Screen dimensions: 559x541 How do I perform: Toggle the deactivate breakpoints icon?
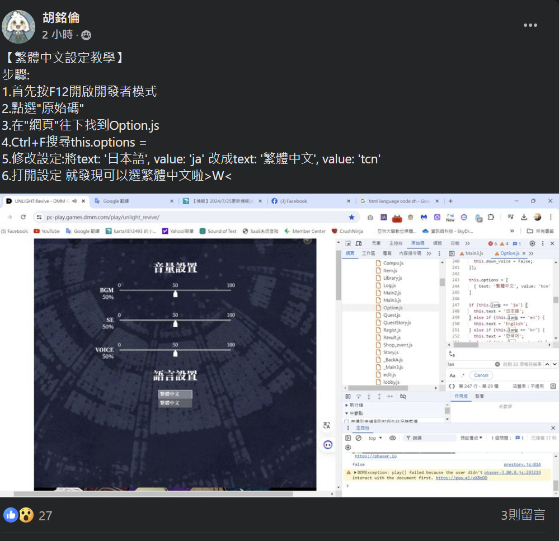click(x=403, y=396)
